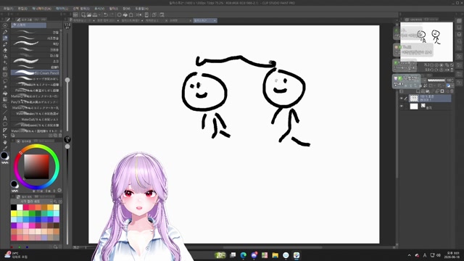Switch to the first document tab
Image resolution: width=464 pixels, height=261 pixels.
[84, 21]
